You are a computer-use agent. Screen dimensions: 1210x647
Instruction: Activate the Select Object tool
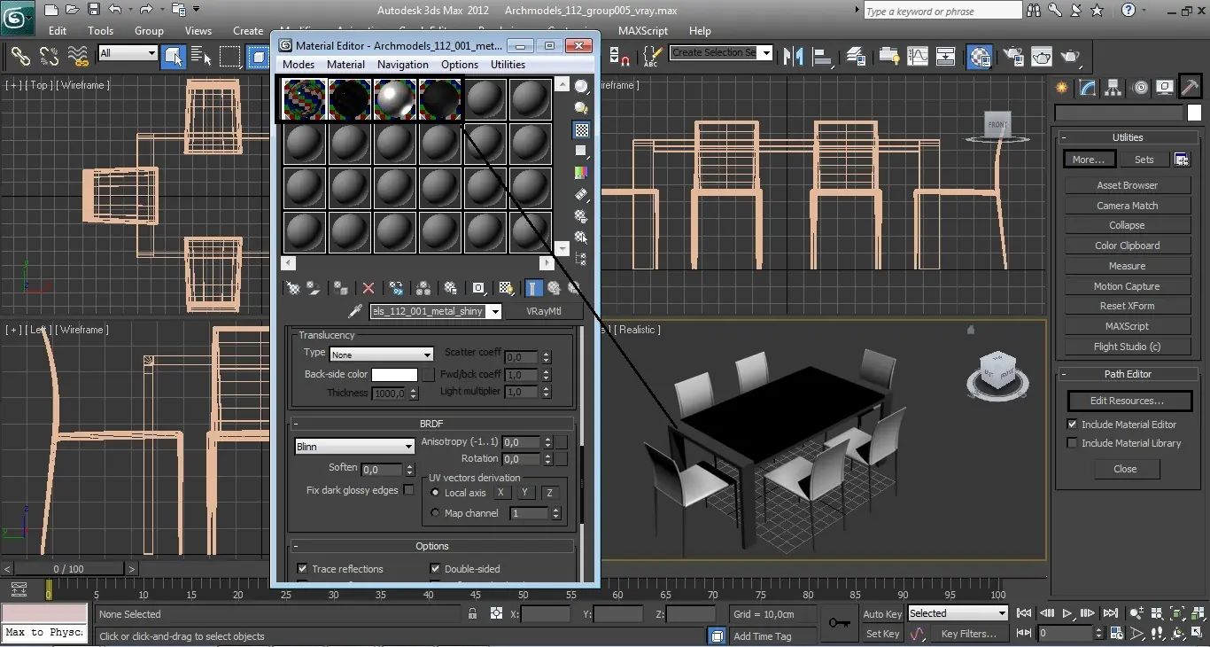coord(173,57)
